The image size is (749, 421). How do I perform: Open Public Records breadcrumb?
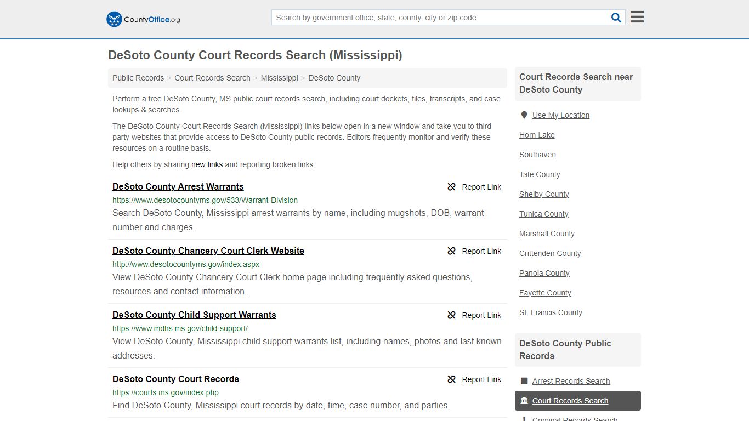pos(138,78)
